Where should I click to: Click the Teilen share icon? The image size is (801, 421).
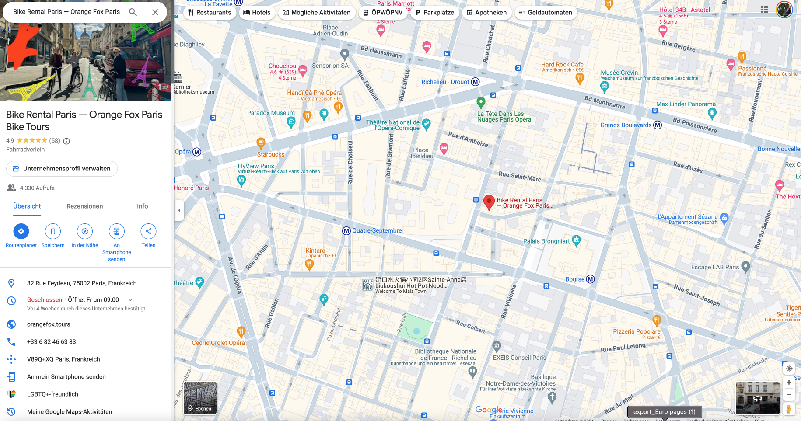coord(148,231)
